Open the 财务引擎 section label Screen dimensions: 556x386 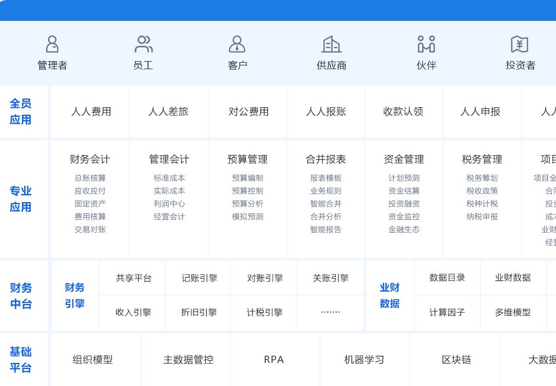point(75,295)
